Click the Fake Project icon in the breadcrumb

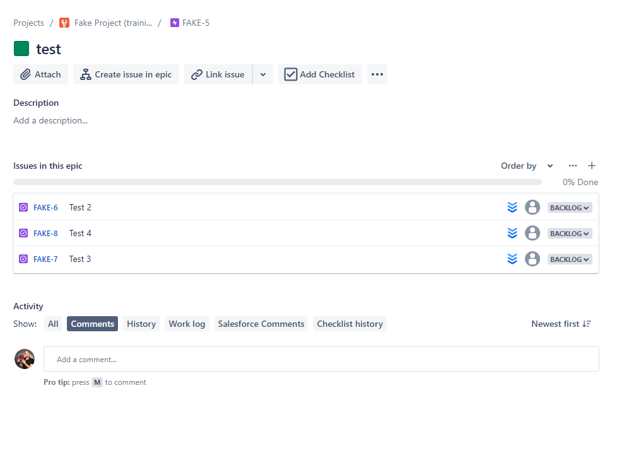pyautogui.click(x=64, y=23)
